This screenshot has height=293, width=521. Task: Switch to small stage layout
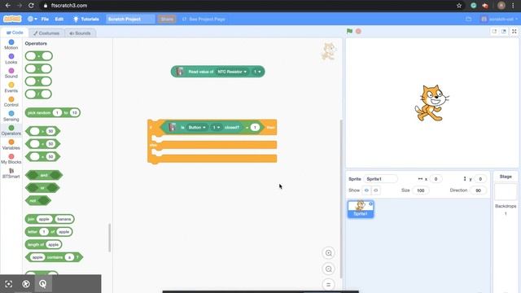[494, 31]
